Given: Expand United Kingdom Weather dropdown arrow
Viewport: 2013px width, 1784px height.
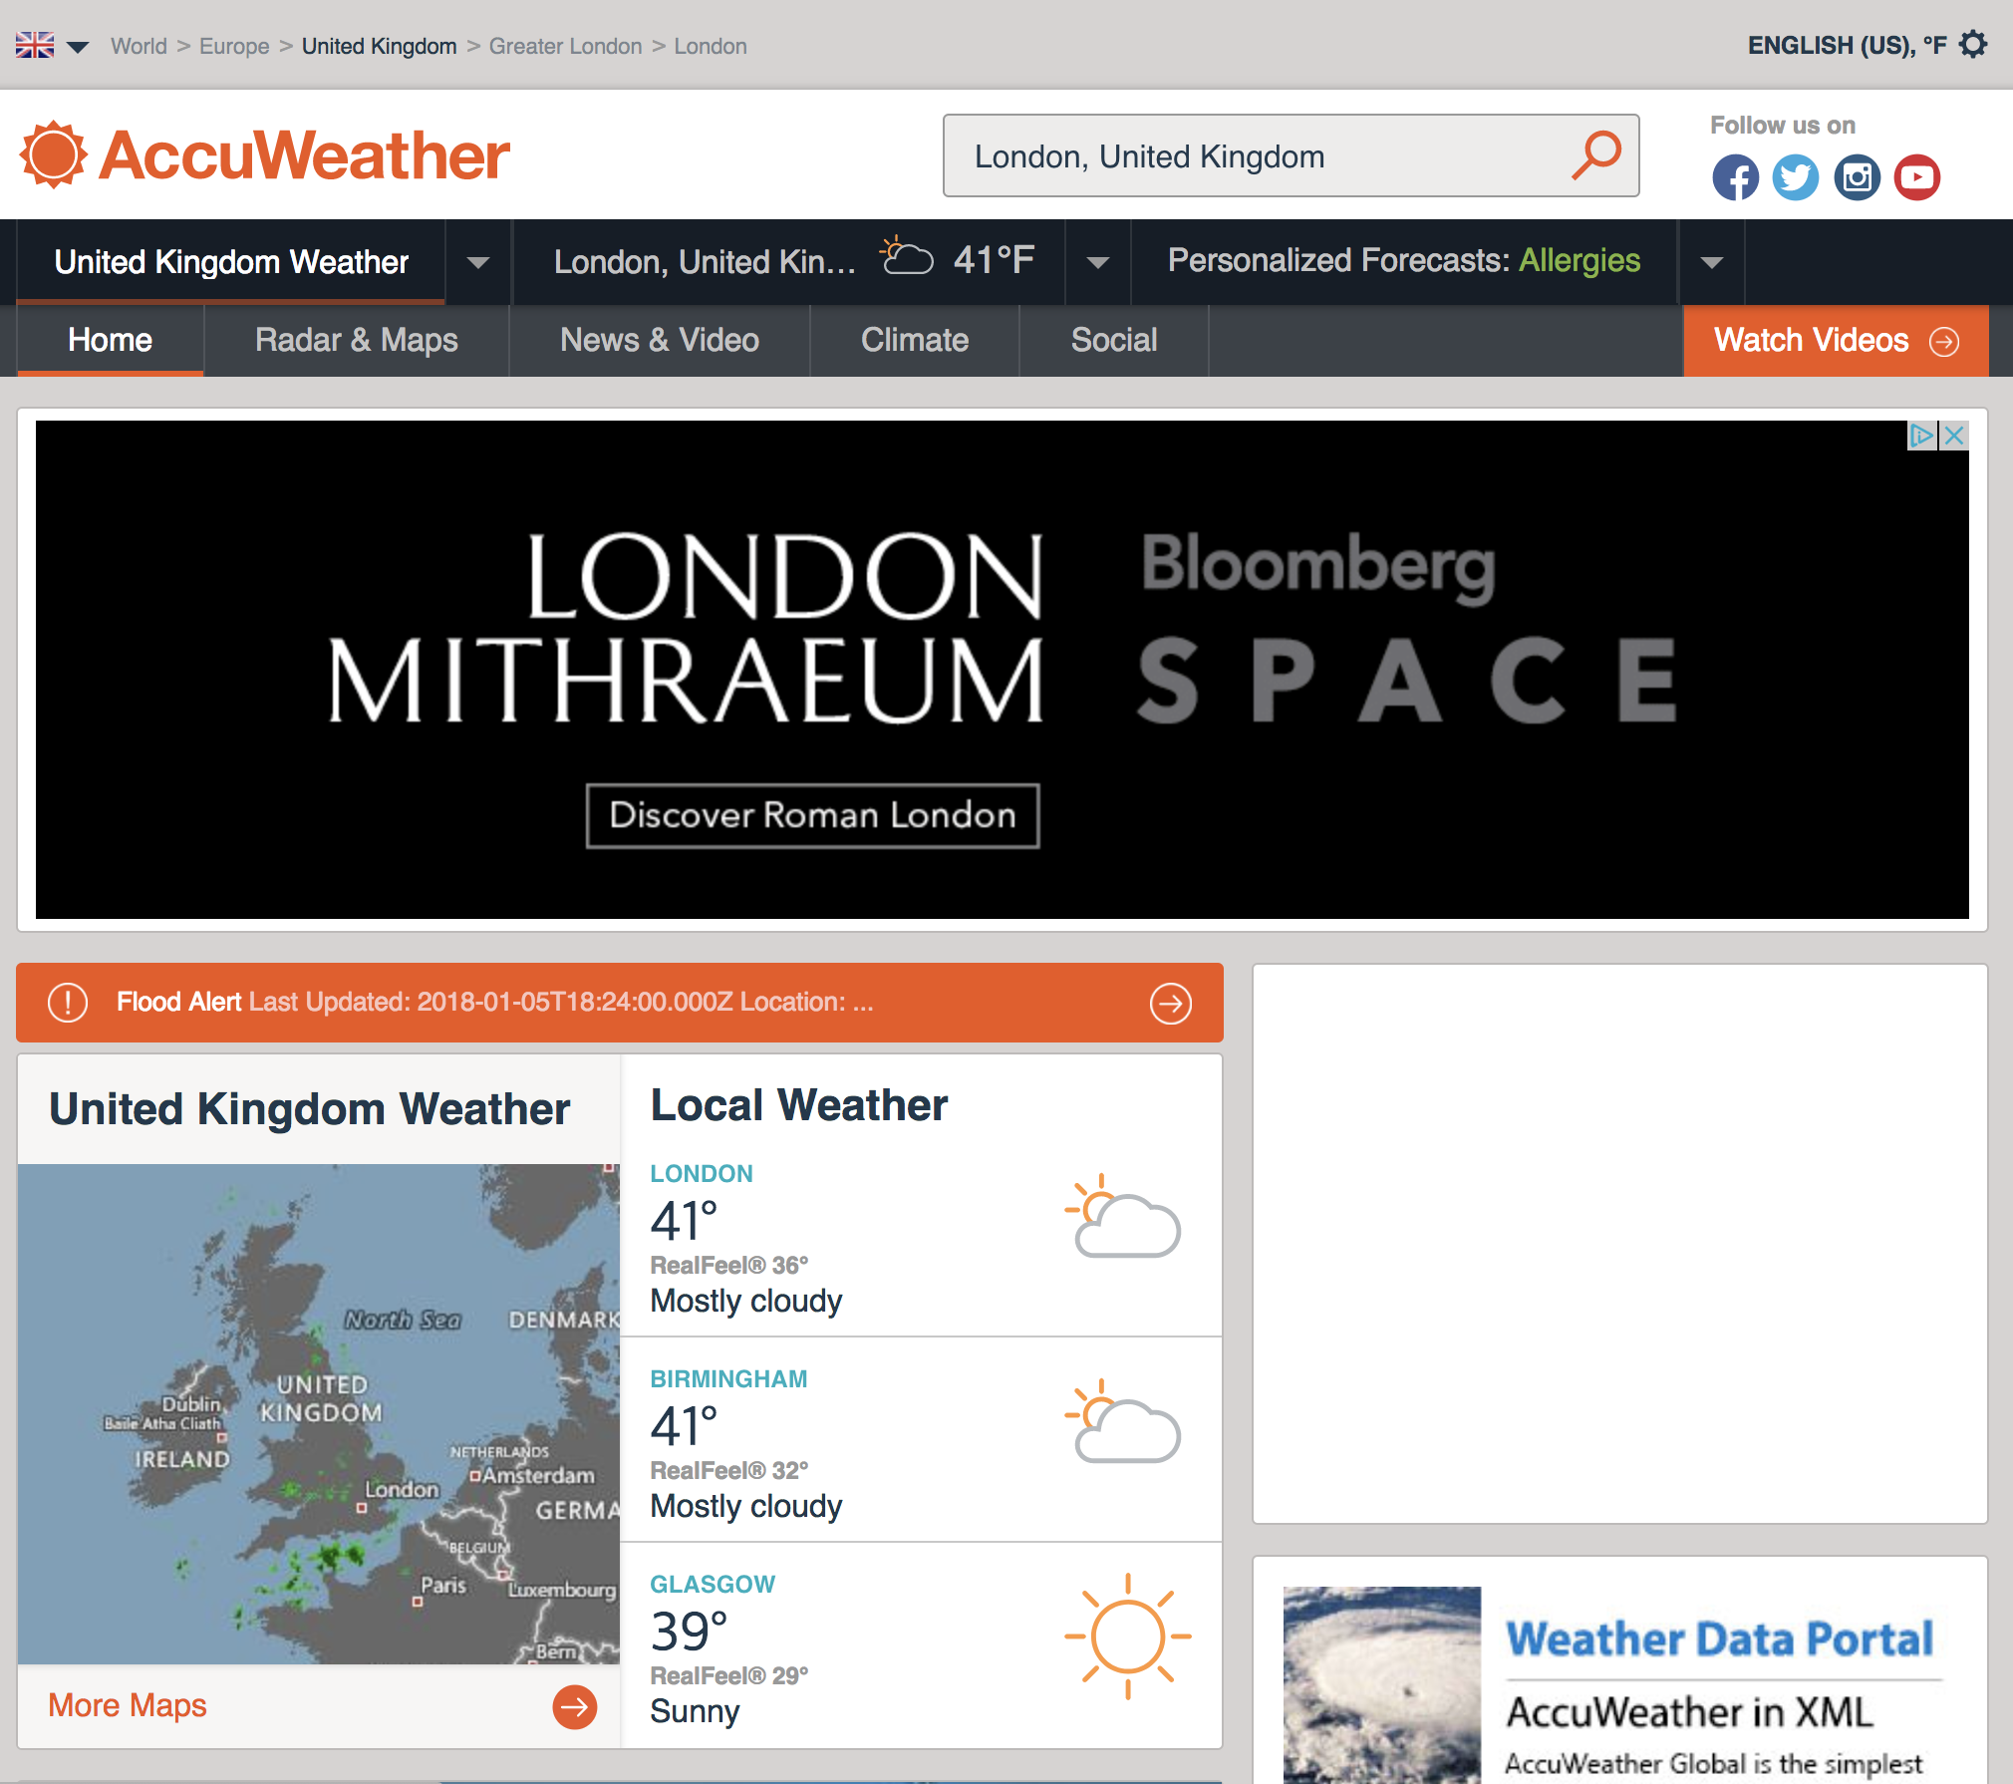Looking at the screenshot, I should [x=478, y=262].
